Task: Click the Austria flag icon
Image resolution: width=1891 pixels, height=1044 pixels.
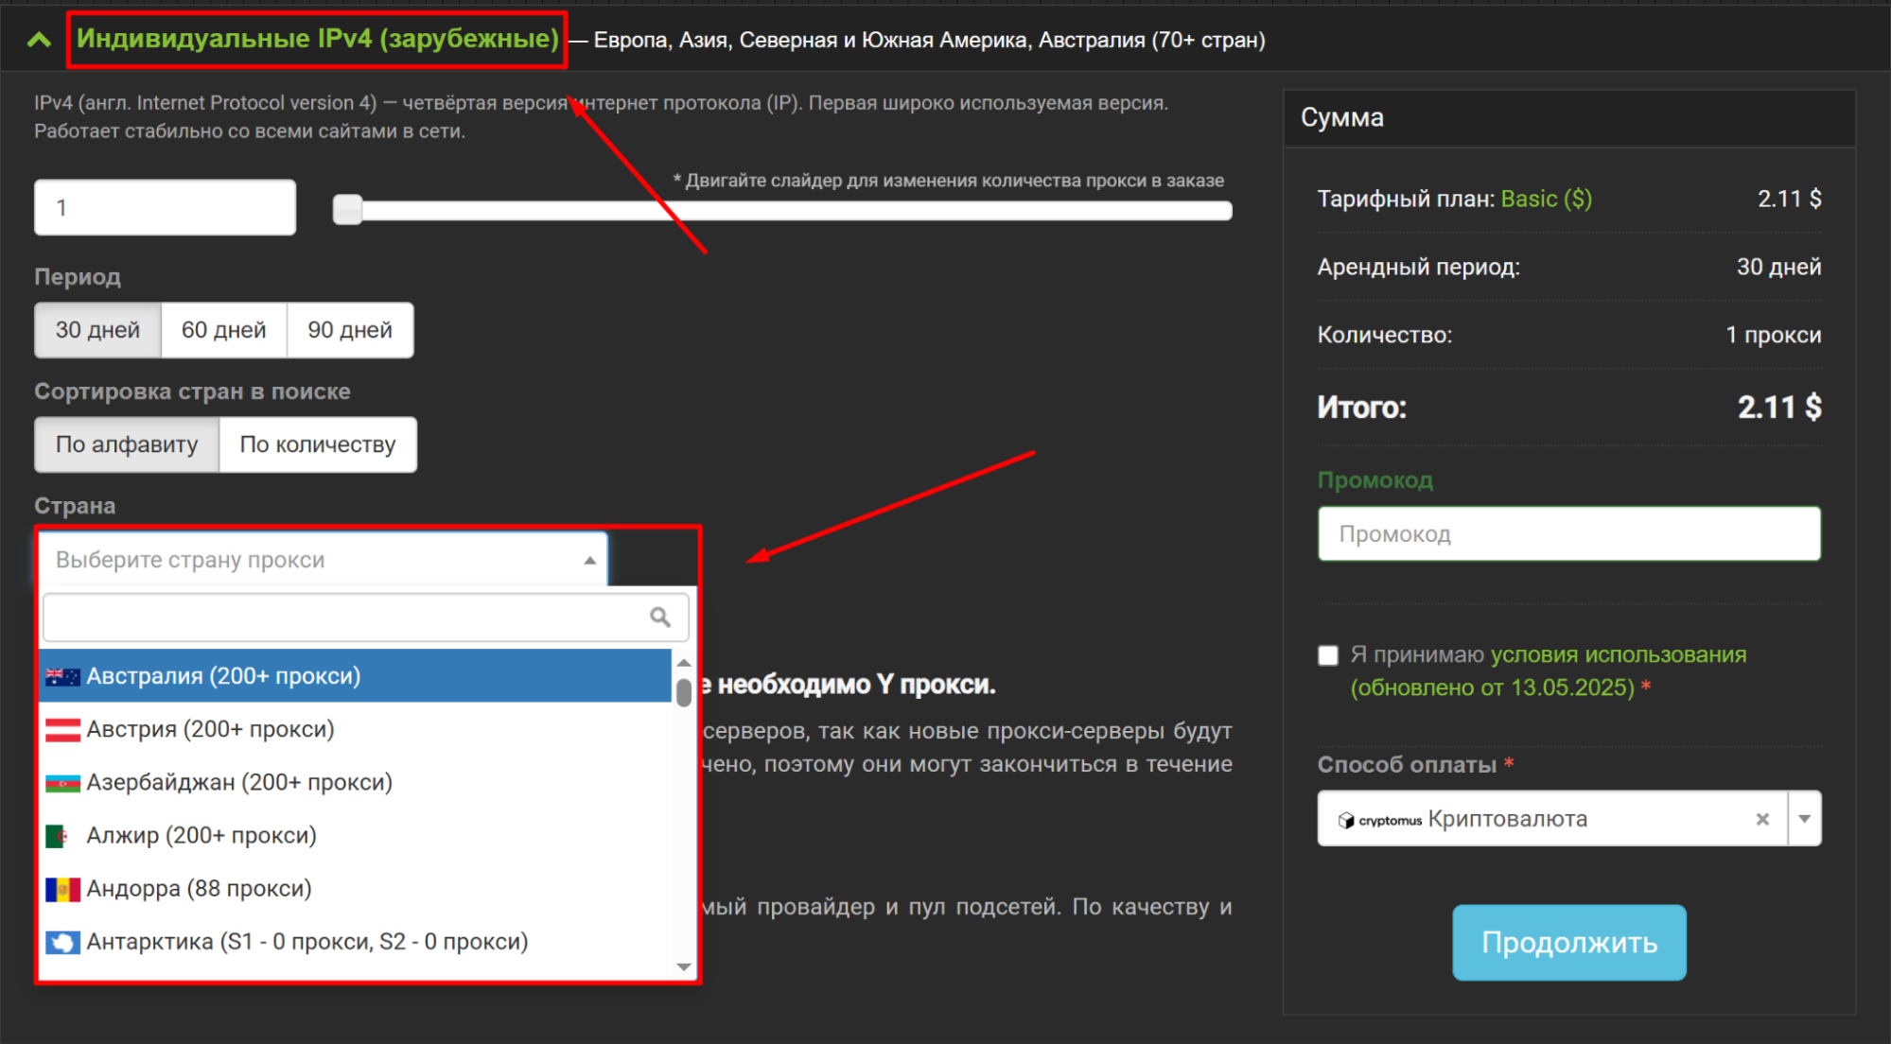Action: click(62, 729)
